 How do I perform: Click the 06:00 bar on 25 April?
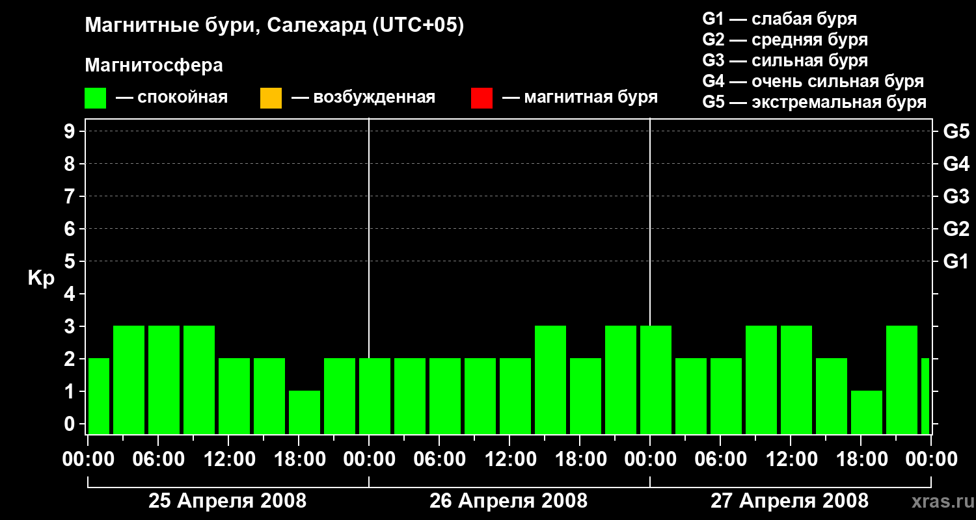[x=164, y=380]
